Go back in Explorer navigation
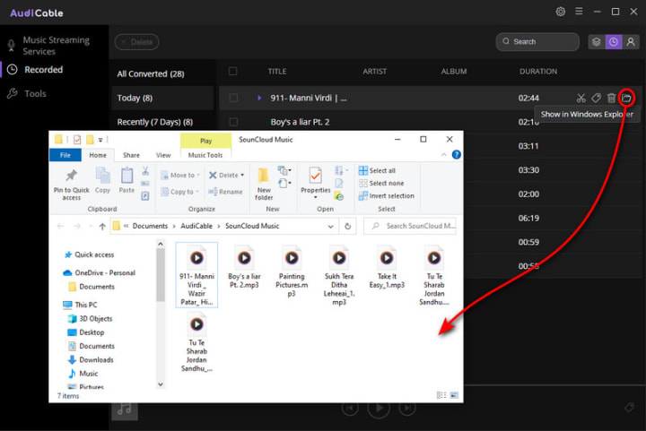This screenshot has height=431, width=646. [x=61, y=226]
